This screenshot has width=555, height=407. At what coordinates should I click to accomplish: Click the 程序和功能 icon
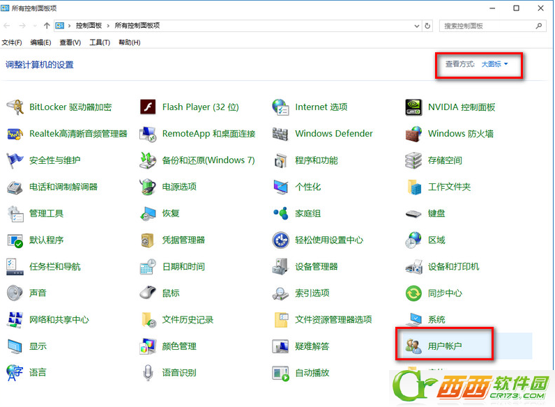[x=280, y=161]
